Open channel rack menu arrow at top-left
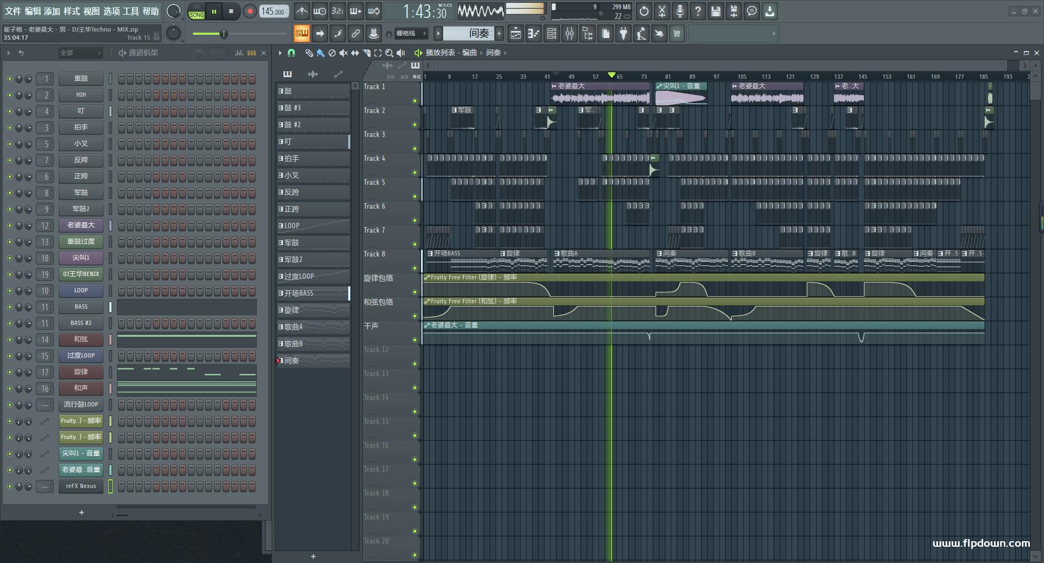The height and width of the screenshot is (563, 1044). click(8, 53)
